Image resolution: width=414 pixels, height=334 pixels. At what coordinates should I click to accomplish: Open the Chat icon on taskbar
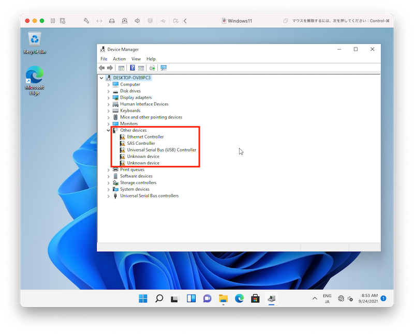[x=208, y=298]
